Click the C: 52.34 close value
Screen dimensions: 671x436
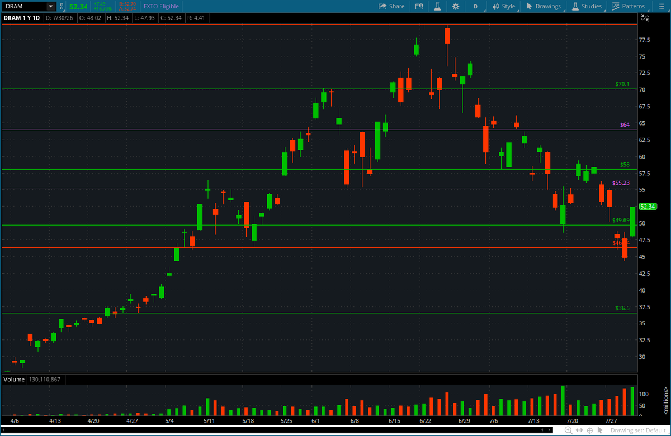(171, 18)
